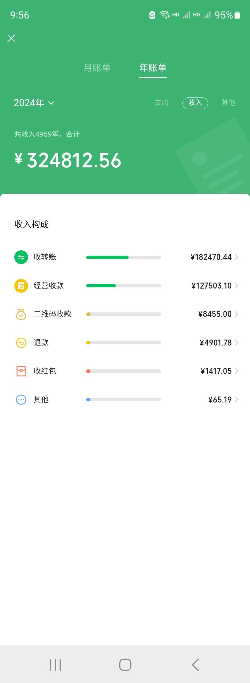This screenshot has height=683, width=250.
Task: Switch to the 月账单 tab
Action: [97, 67]
